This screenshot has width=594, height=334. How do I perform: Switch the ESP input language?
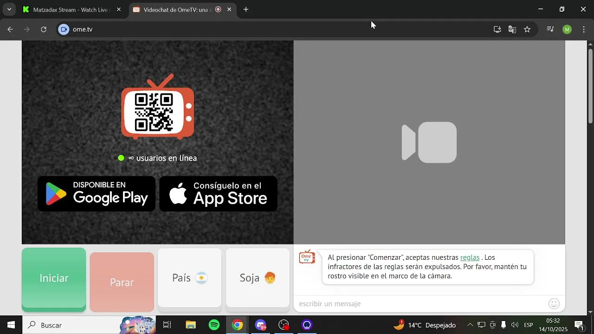[x=528, y=325]
